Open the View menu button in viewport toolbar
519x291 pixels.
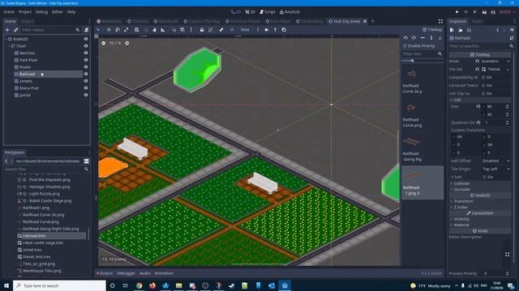(x=245, y=30)
